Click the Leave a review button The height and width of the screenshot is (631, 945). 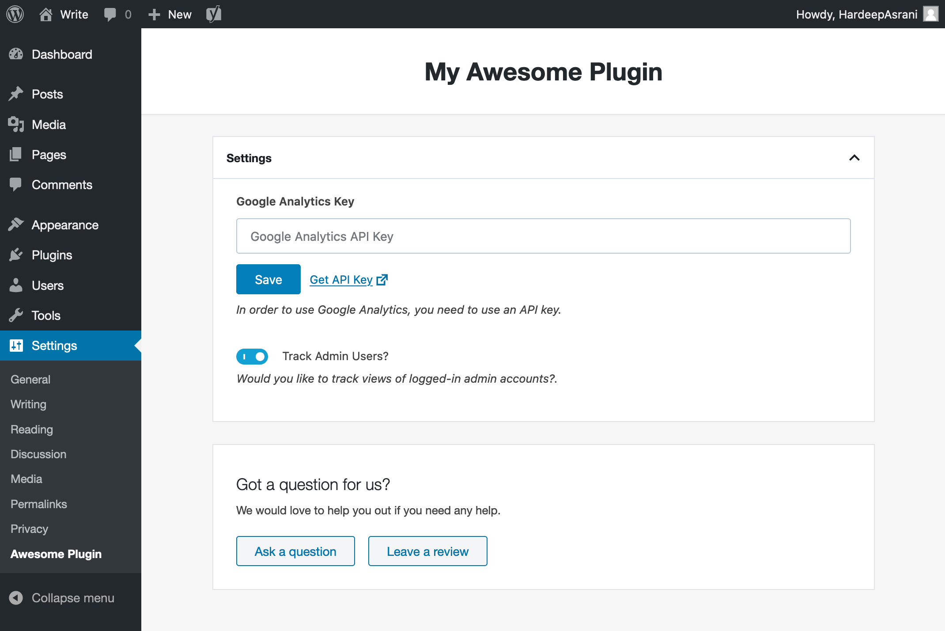[427, 551]
